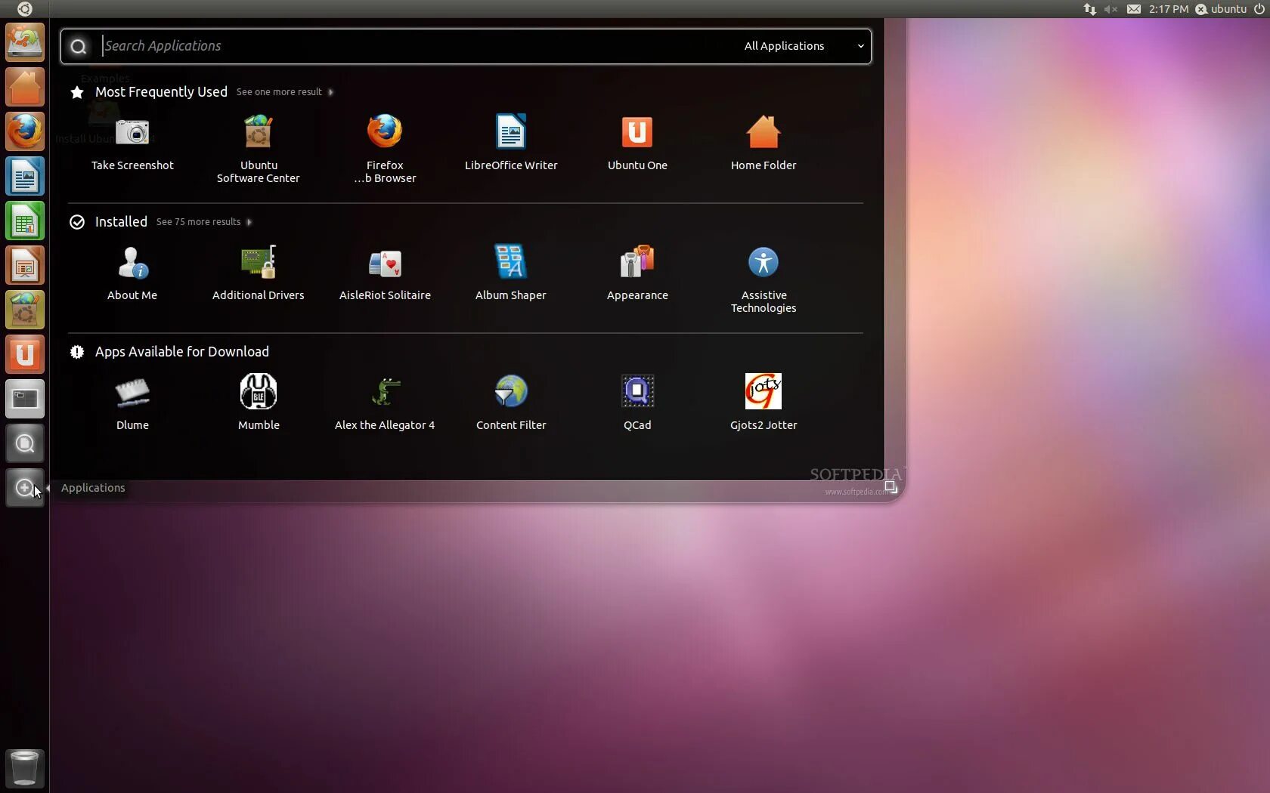Open LibreOffice Writer from the launcher
The image size is (1270, 793).
pos(25,176)
